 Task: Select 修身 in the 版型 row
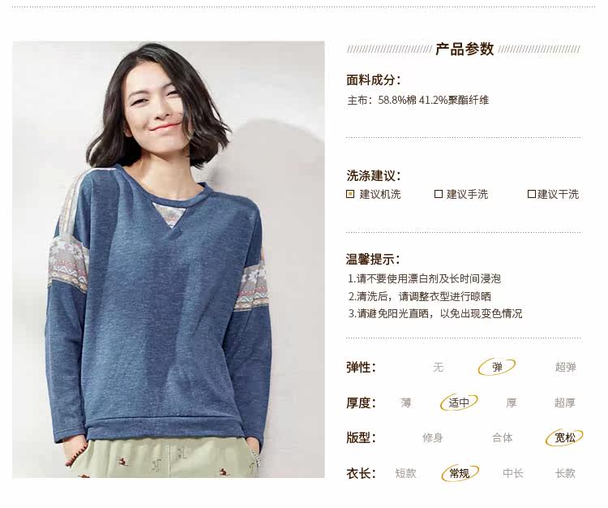click(433, 438)
